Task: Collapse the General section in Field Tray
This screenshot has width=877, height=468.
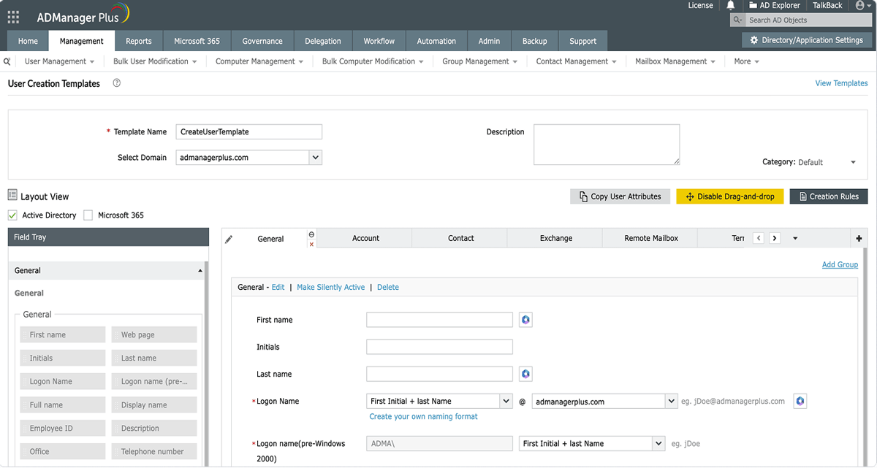Action: coord(200,271)
